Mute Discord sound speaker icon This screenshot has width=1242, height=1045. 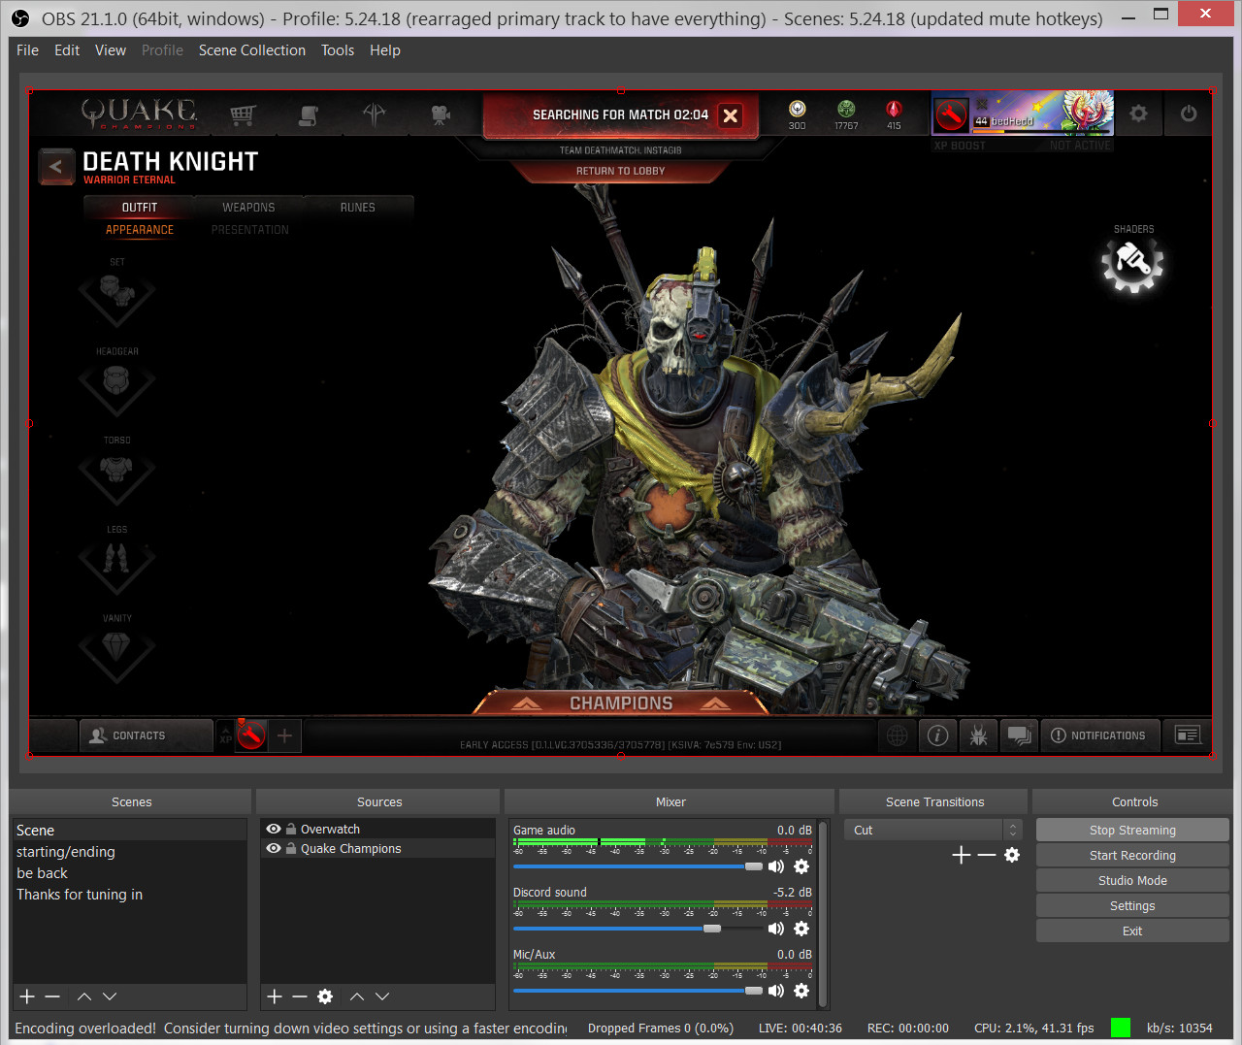click(776, 929)
